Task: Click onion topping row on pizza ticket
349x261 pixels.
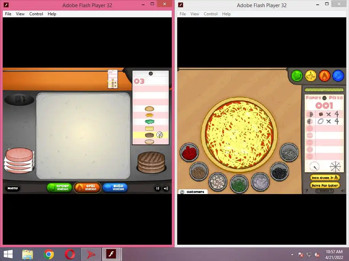Action: (324, 121)
